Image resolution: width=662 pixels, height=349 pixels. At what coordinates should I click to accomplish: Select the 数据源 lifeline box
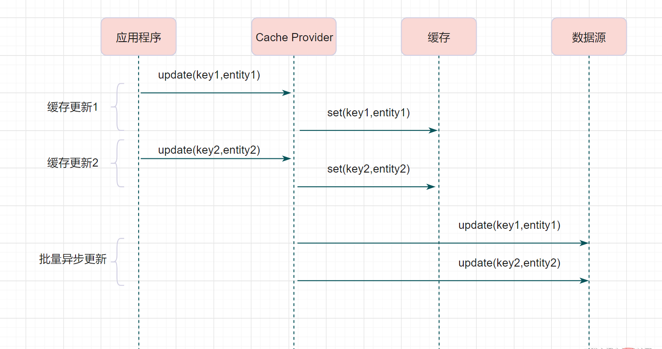(x=589, y=36)
